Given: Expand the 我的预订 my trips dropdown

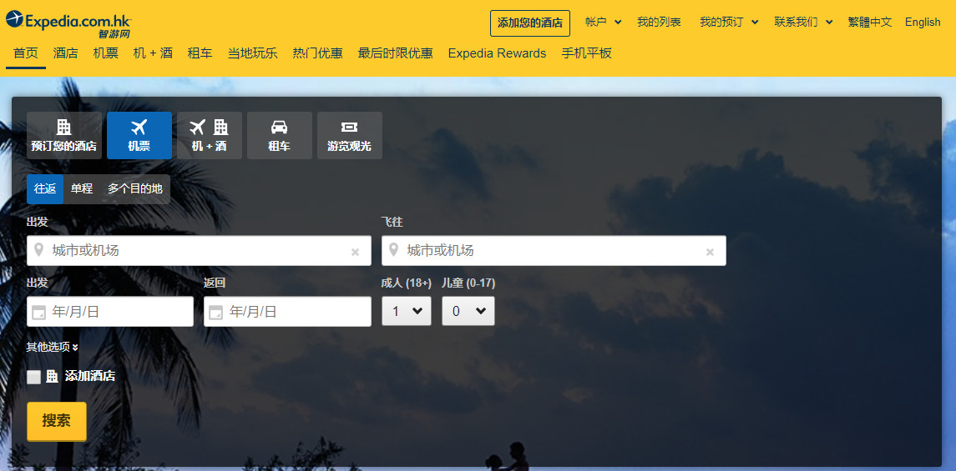Looking at the screenshot, I should (729, 22).
